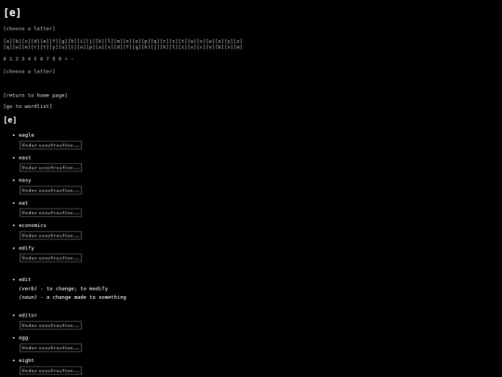The image size is (502, 377).
Task: Follow the [return to home page] link
Action: (x=35, y=95)
